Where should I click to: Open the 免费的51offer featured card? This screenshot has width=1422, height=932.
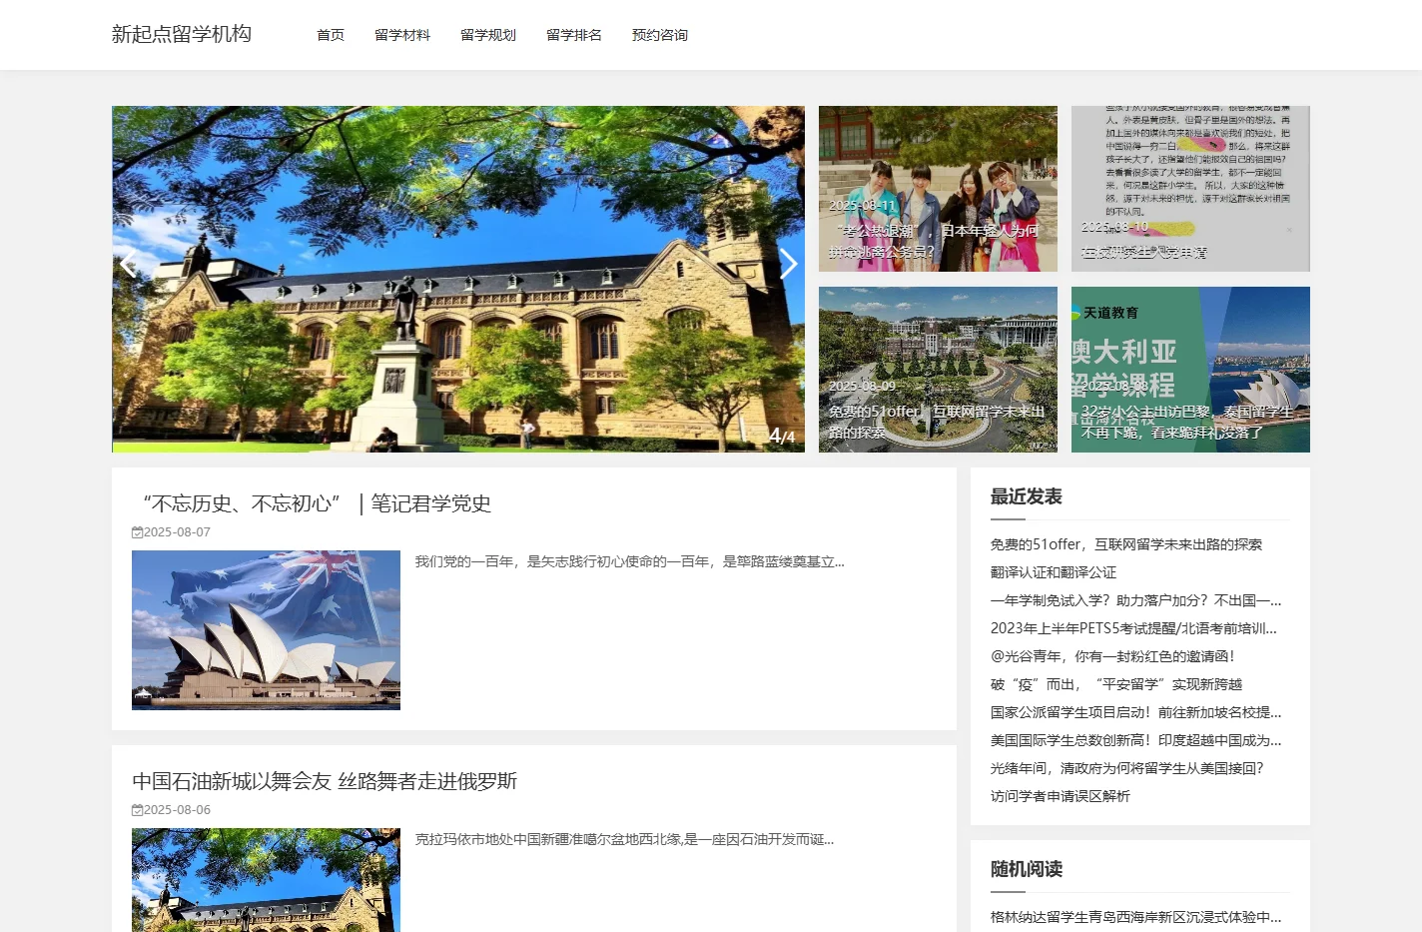pyautogui.click(x=938, y=370)
